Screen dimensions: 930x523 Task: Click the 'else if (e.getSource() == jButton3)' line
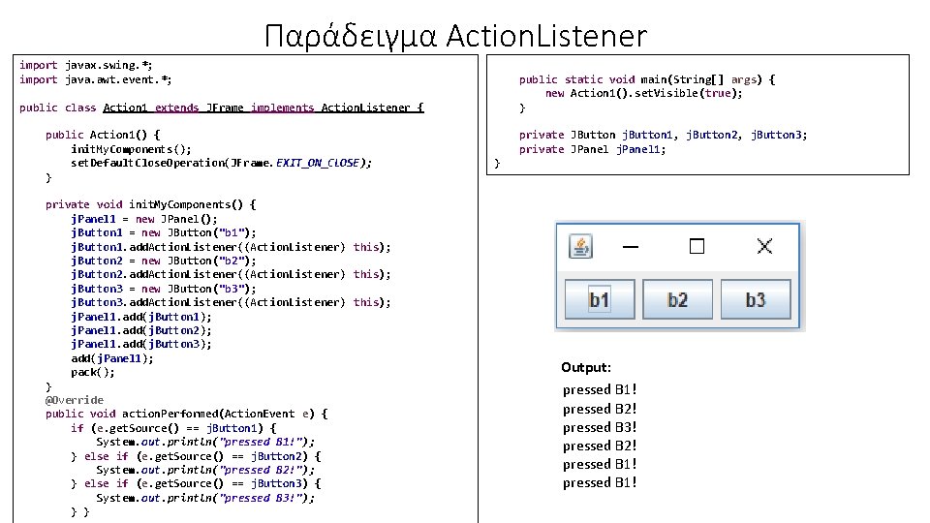(196, 484)
